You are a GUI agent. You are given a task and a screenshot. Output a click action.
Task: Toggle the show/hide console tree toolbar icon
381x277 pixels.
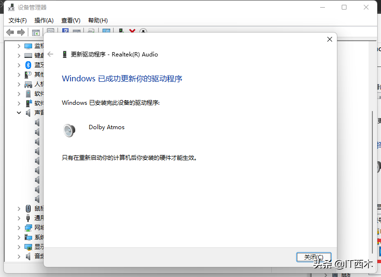[x=36, y=32]
